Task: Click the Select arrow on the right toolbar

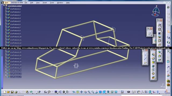Action: pos(169,31)
